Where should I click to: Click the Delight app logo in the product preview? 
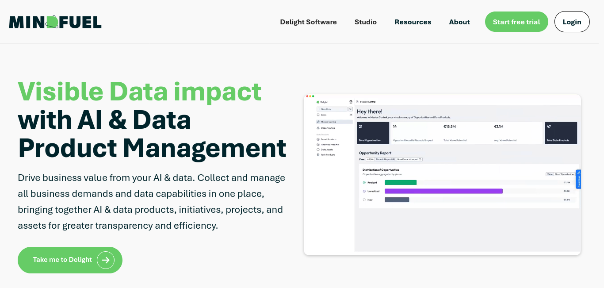coord(318,102)
